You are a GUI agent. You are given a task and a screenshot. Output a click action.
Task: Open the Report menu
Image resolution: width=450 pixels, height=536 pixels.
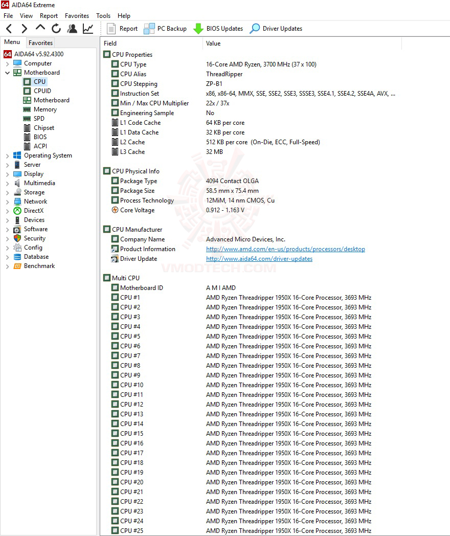49,16
